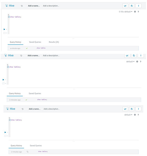Select the Query History tab in the bottom editor
Viewport: 147px width, 156px height.
tap(16, 146)
